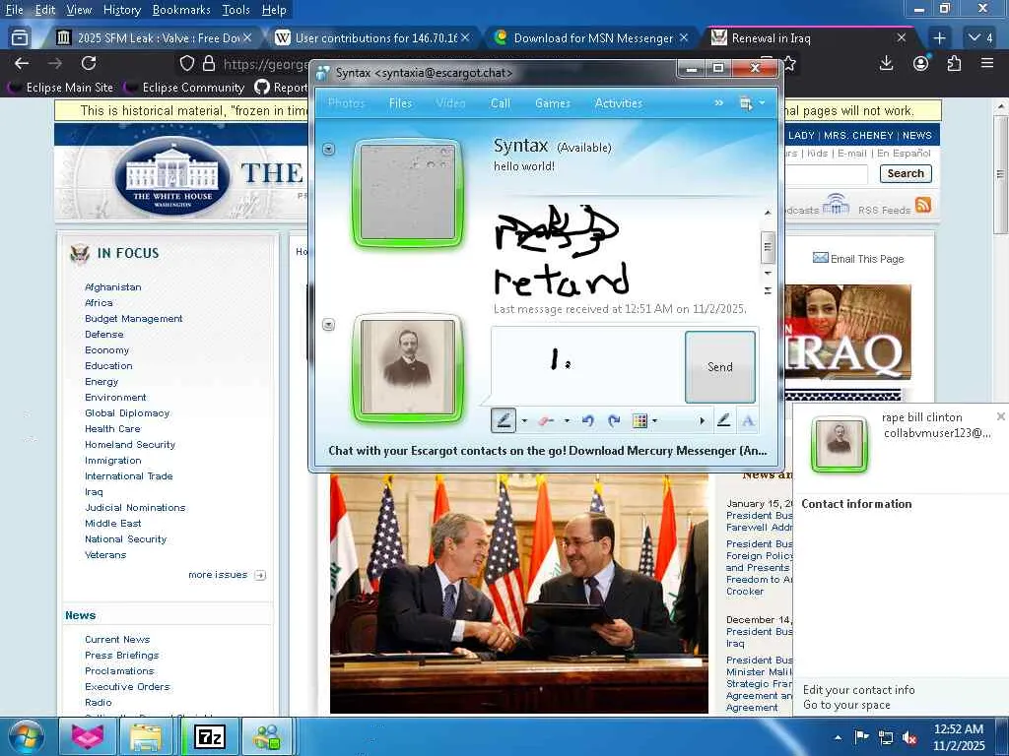Open pen thickness dropdown arrow
Viewport: 1009px width, 756px height.
pyautogui.click(x=524, y=421)
